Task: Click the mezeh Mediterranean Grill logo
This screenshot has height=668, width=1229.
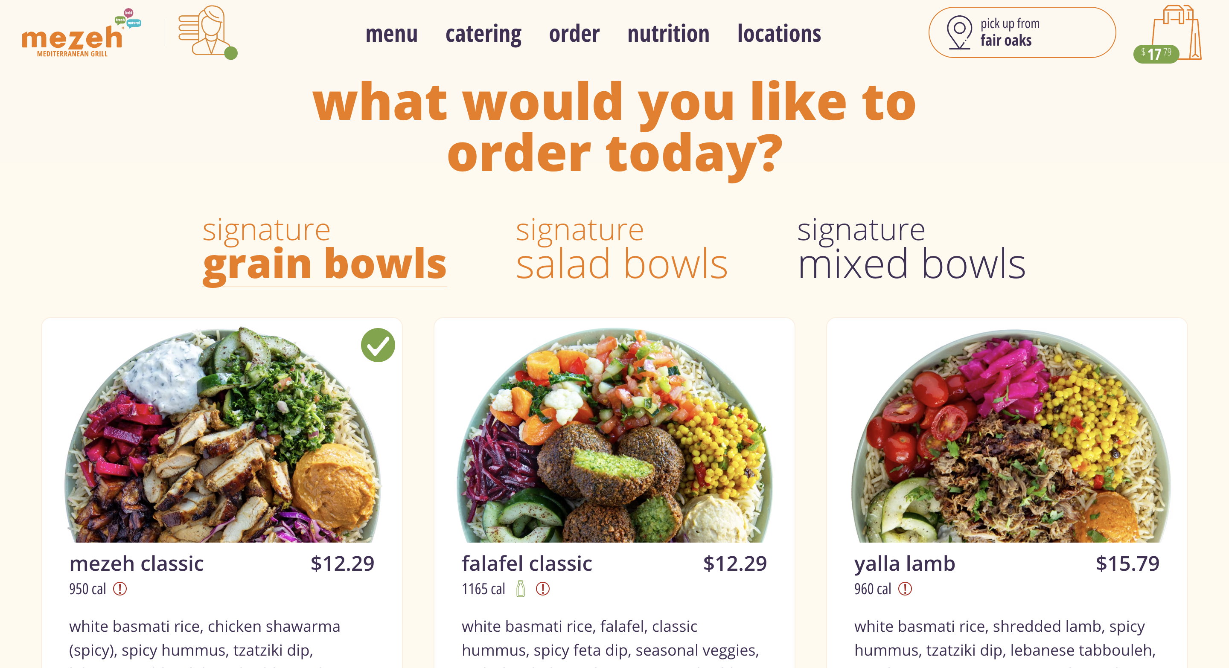Action: tap(81, 33)
